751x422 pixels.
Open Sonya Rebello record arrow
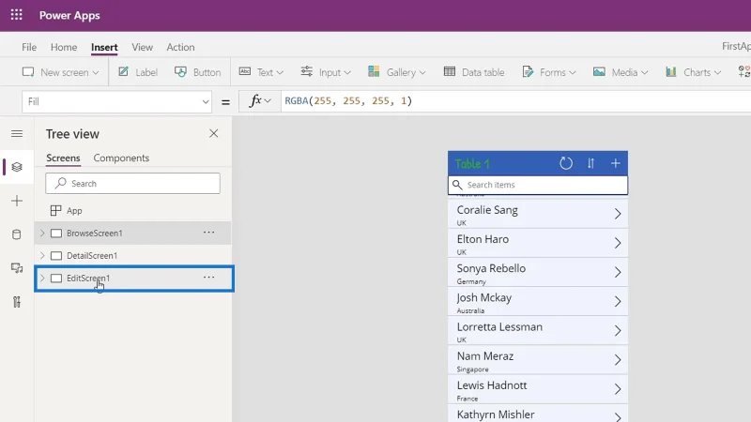click(x=618, y=272)
